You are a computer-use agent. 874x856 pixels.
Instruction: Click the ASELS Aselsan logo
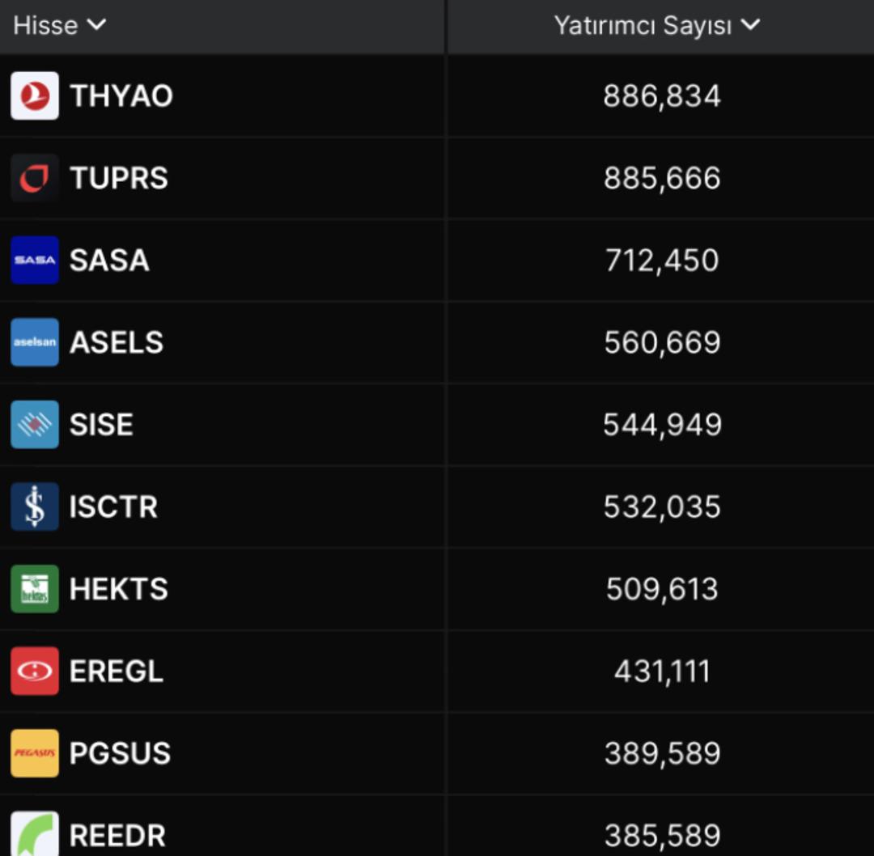(x=34, y=341)
